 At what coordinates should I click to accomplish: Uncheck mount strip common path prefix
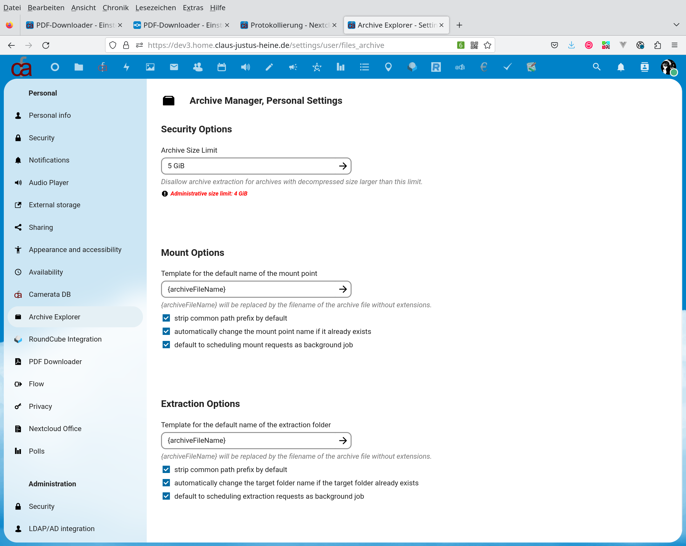166,318
